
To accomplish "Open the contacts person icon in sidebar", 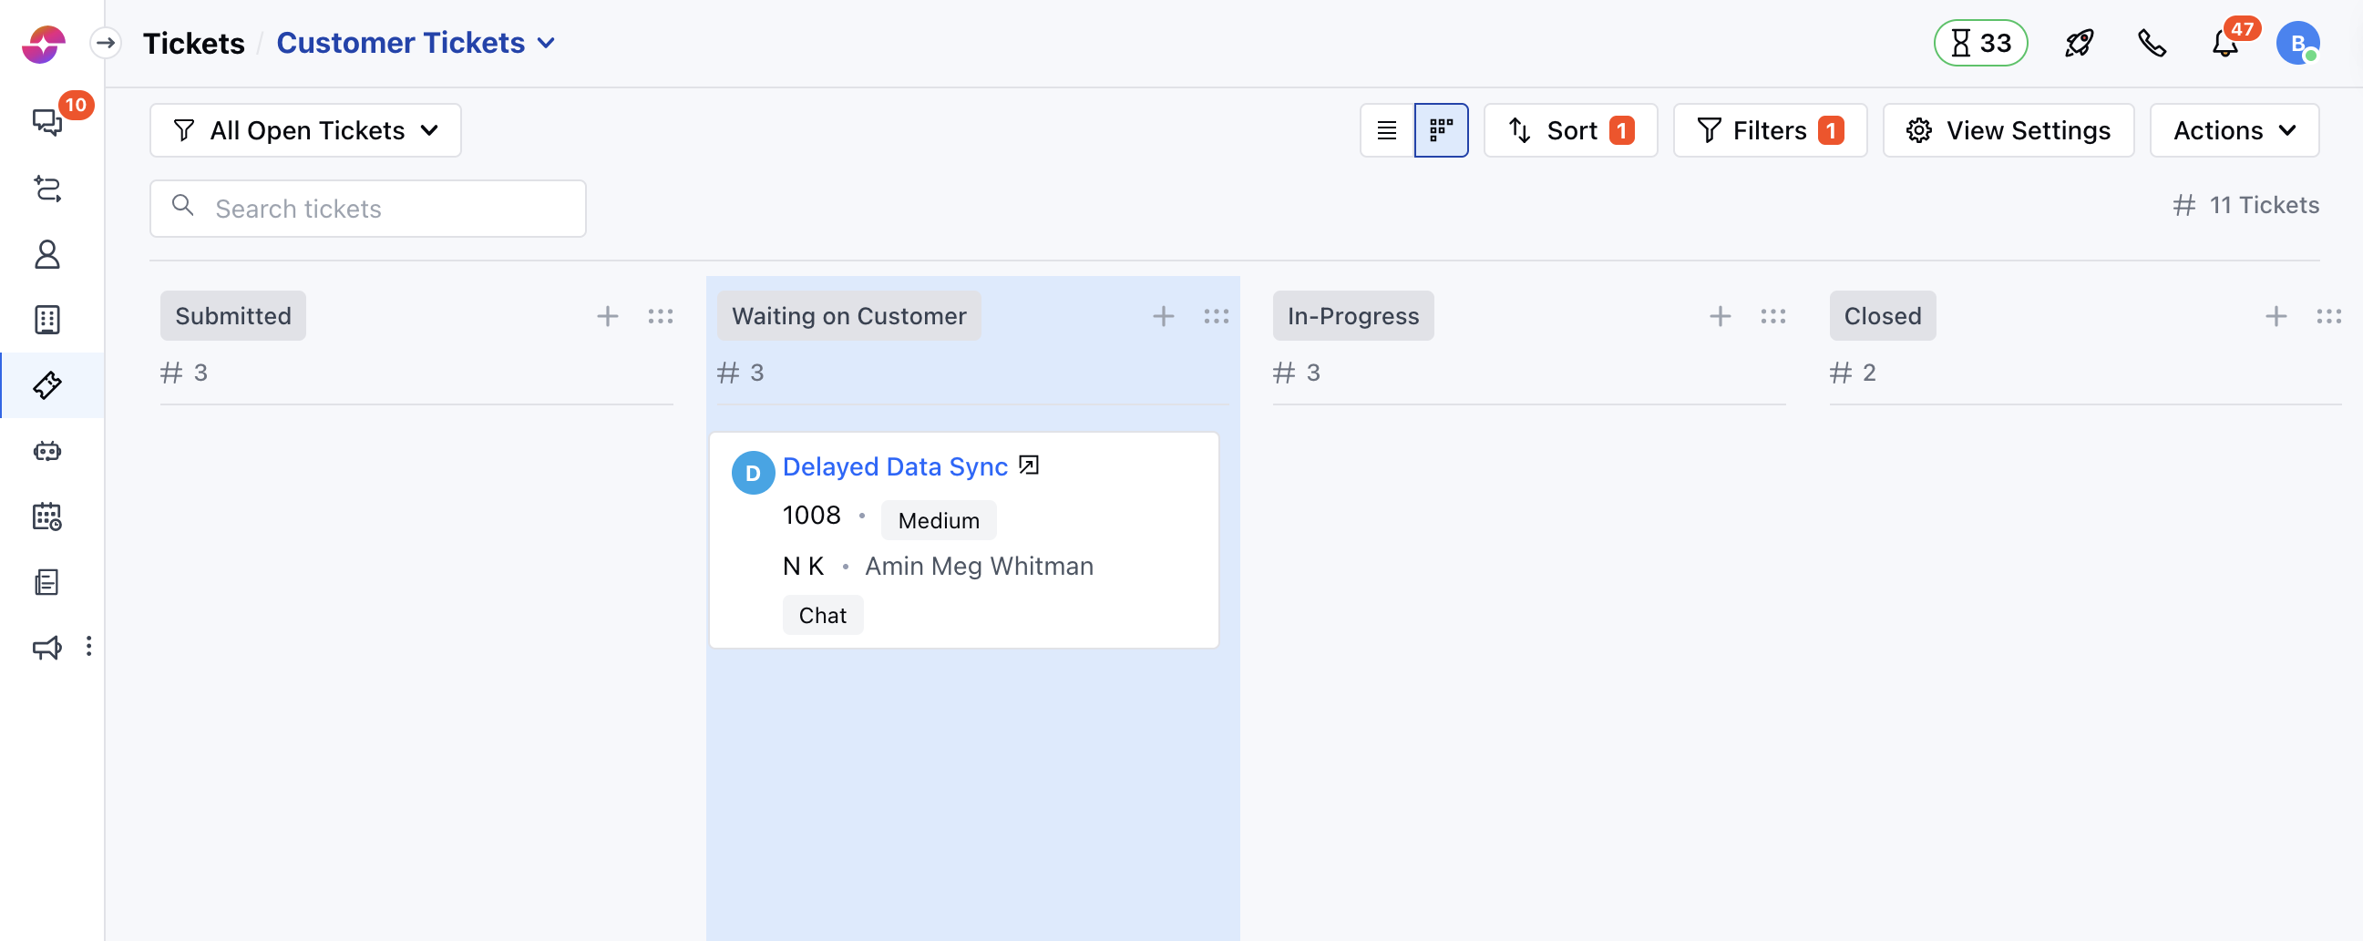I will click(x=46, y=254).
